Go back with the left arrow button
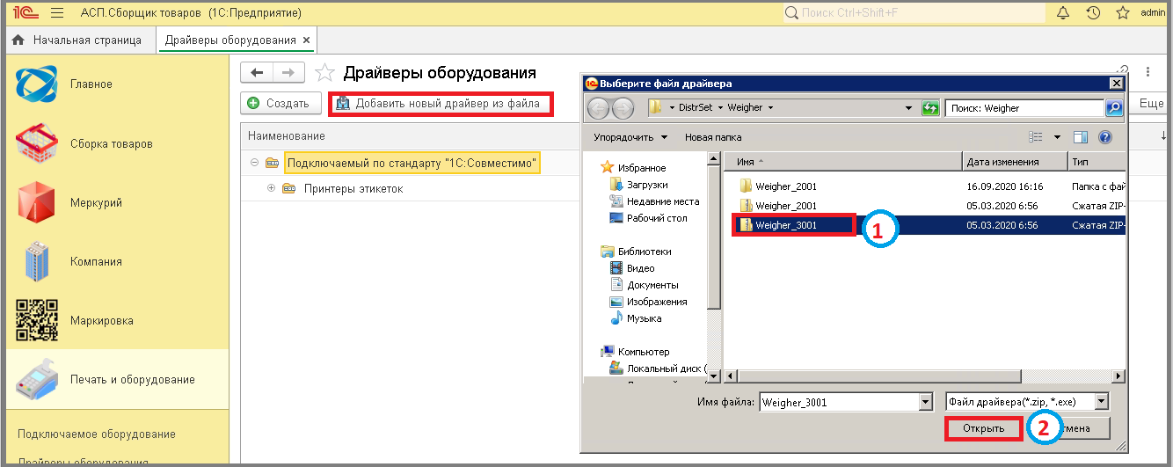This screenshot has height=467, width=1173. [257, 73]
